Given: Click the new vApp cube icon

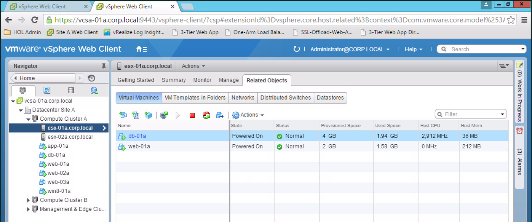Looking at the screenshot, I should pyautogui.click(x=148, y=115).
